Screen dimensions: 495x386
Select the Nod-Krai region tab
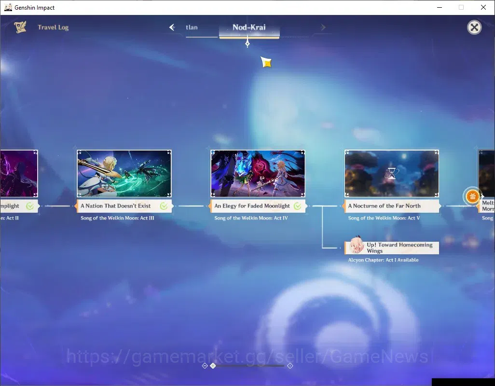(x=249, y=29)
